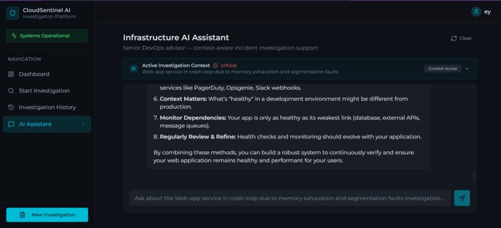The image size is (501, 228).
Task: Click the Dashboard grid icon
Action: [11, 74]
